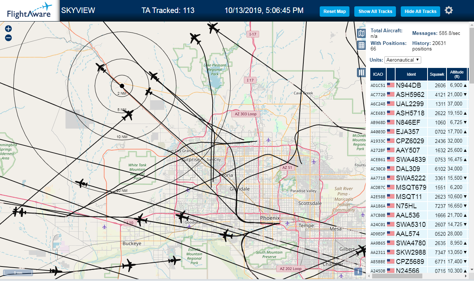Zoom in the map with plus icon
The height and width of the screenshot is (281, 474).
8,29
